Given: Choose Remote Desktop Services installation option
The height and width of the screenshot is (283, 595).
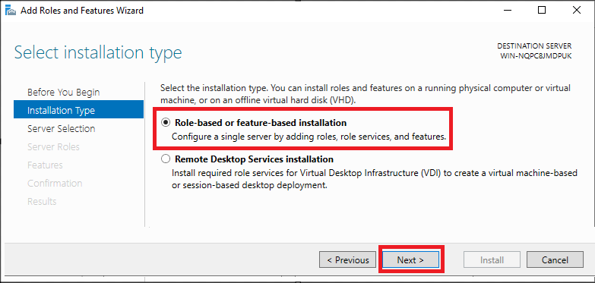Looking at the screenshot, I should tap(166, 159).
